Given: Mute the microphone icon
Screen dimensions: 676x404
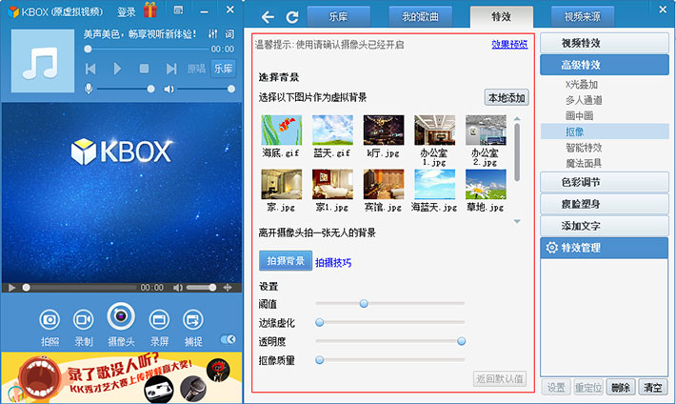Looking at the screenshot, I should point(89,89).
